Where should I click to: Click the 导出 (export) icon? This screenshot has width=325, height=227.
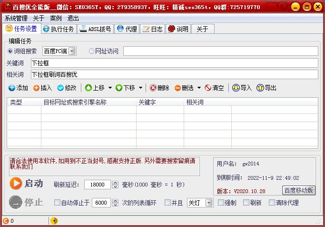pyautogui.click(x=260, y=88)
